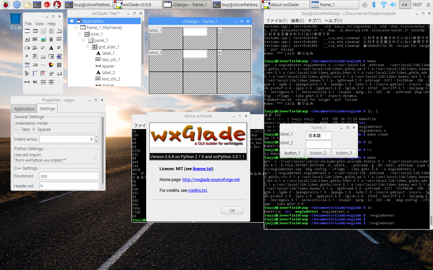Add a BoxSizer from the palette

click(x=43, y=82)
